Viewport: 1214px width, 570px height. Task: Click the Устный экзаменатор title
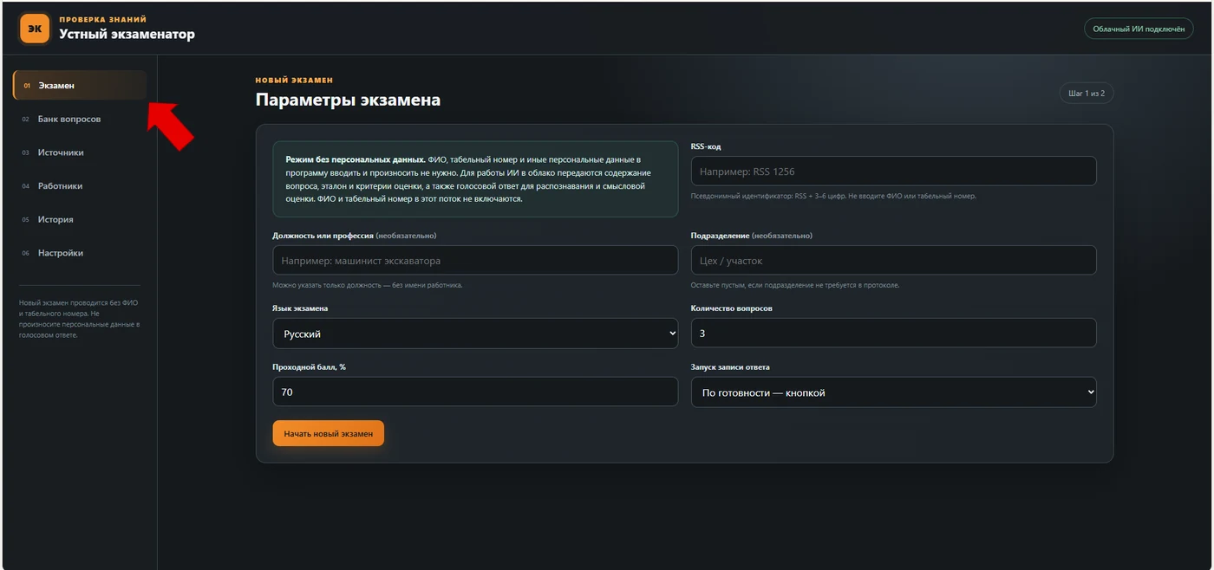pos(127,35)
